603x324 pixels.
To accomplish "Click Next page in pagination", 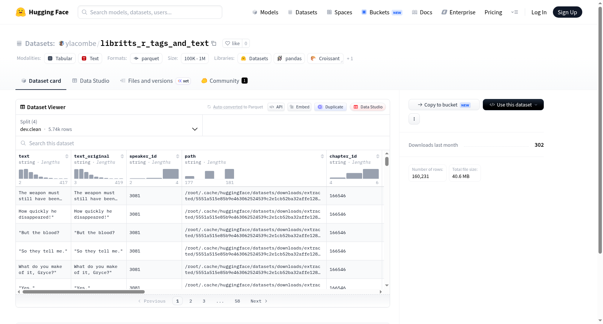I will tap(259, 301).
